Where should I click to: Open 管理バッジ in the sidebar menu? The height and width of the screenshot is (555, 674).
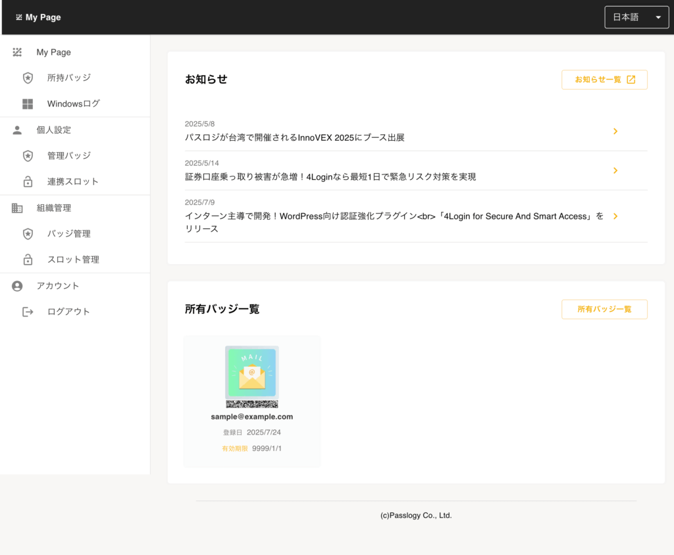68,156
